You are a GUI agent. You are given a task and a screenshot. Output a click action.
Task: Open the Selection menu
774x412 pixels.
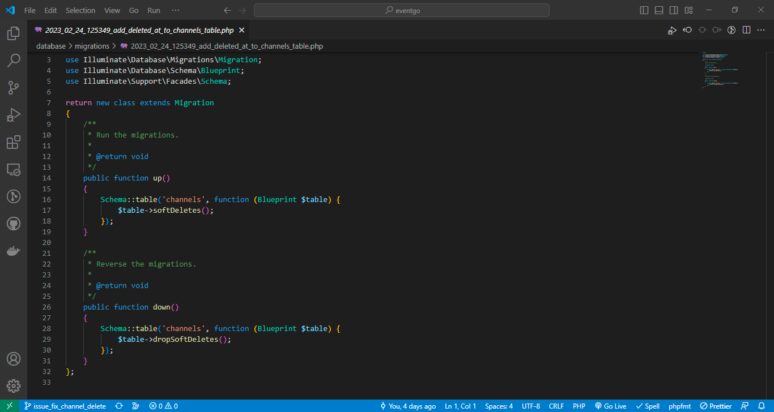point(80,10)
